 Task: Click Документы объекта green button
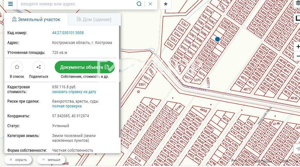point(84,67)
